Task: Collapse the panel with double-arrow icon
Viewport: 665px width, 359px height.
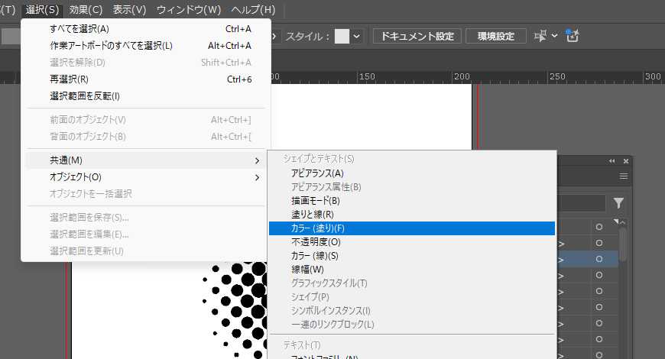Action: 611,161
